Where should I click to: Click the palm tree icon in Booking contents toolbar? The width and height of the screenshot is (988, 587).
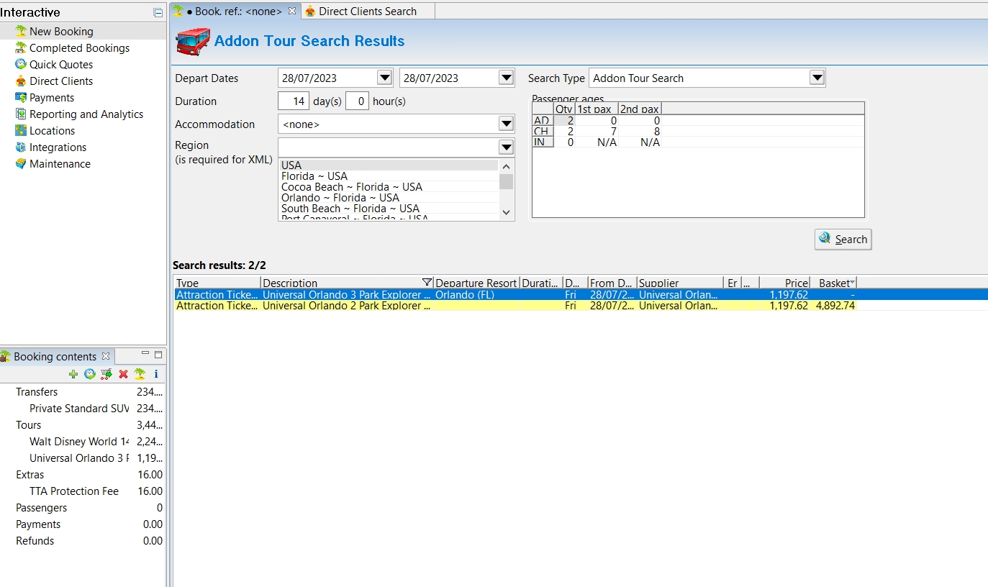click(140, 374)
